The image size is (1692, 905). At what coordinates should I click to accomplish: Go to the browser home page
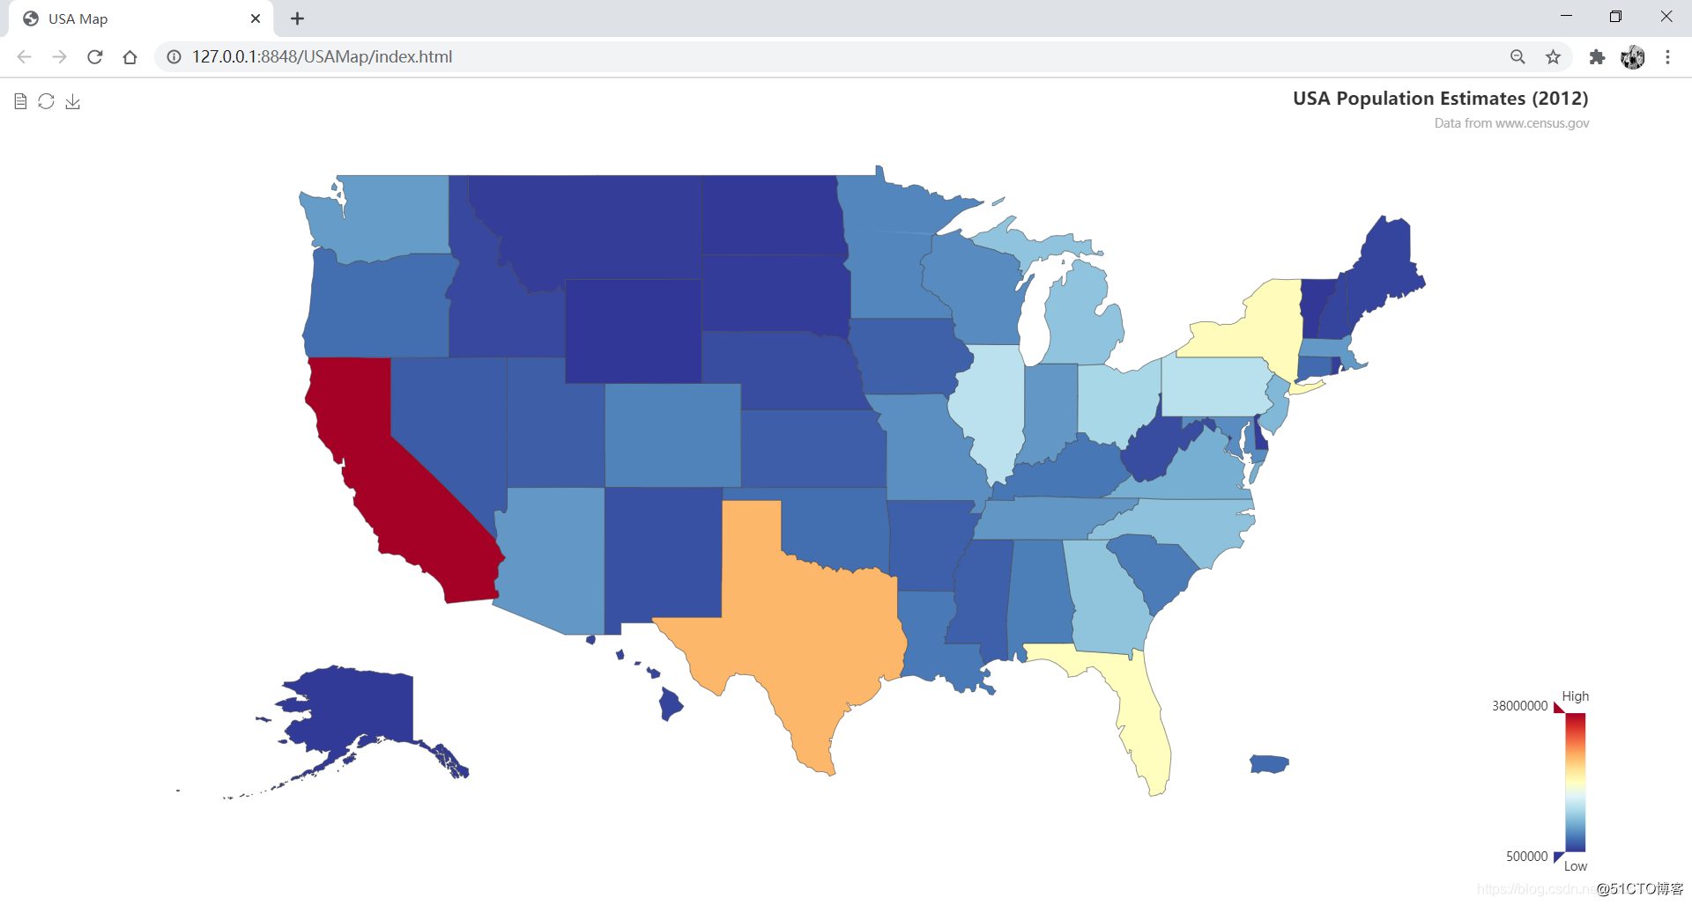pos(130,57)
